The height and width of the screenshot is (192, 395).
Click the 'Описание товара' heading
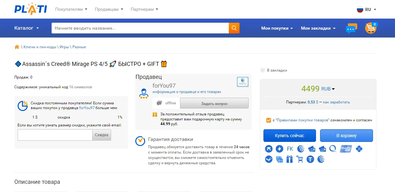pos(37,182)
